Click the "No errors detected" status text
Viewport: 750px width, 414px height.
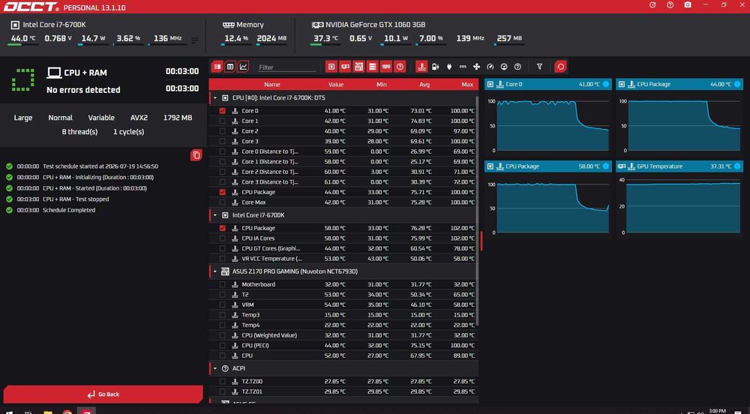coord(83,90)
